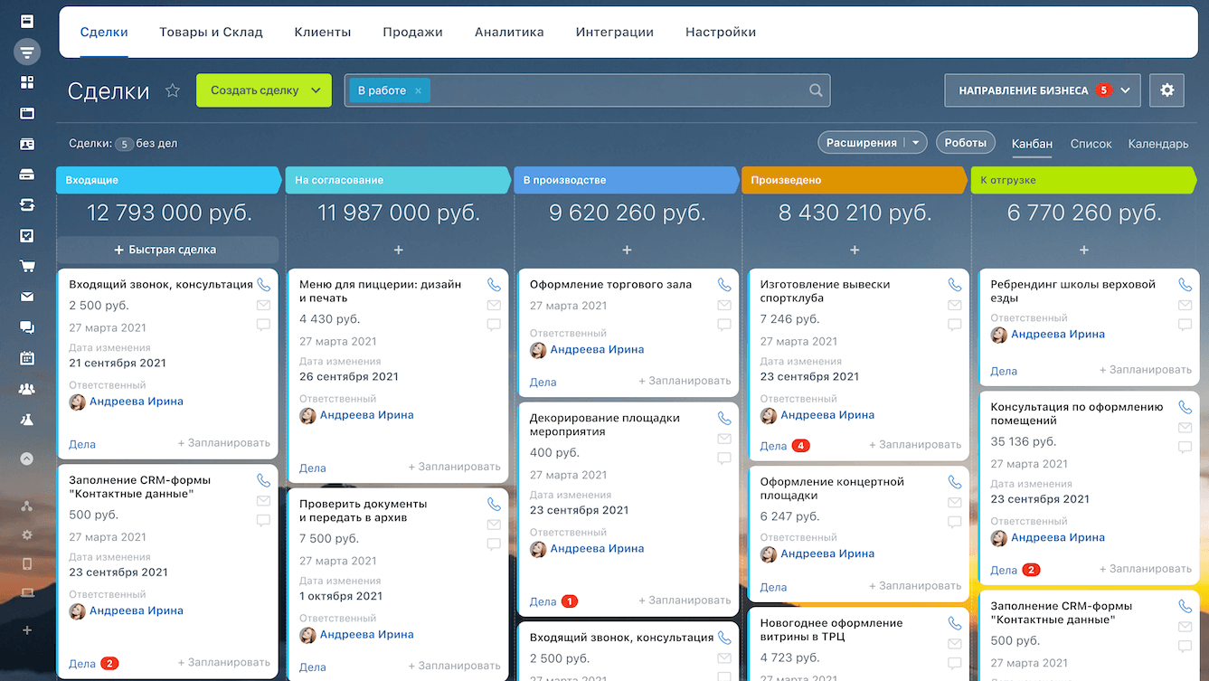Image resolution: width=1209 pixels, height=681 pixels.
Task: Open the 'Интеграции' tab
Action: click(x=615, y=32)
